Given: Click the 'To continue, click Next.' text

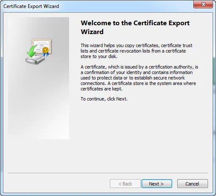Looking at the screenshot, I should (x=104, y=99).
